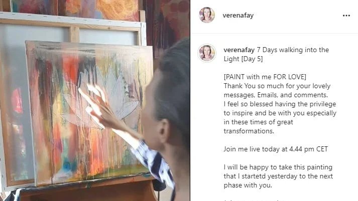This screenshot has width=358, height=201.
Task: Click the 'phase with you.' caption text
Action: coord(248,185)
